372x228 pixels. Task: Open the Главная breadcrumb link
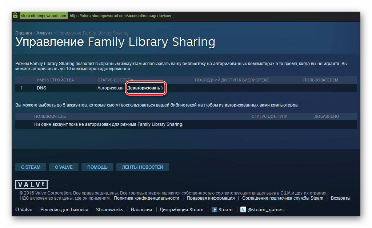(x=23, y=33)
